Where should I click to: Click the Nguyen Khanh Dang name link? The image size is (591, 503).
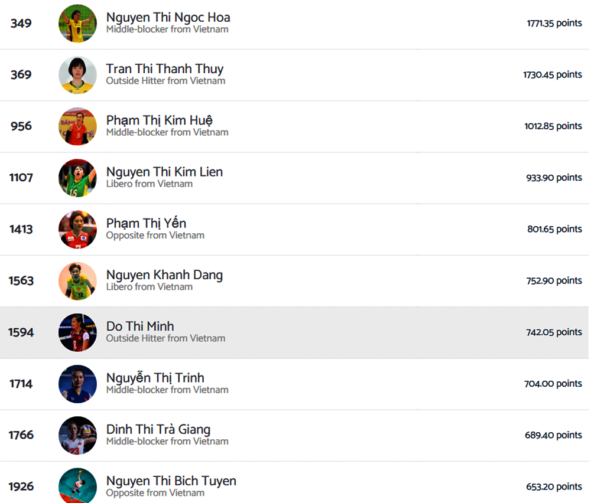coord(164,275)
